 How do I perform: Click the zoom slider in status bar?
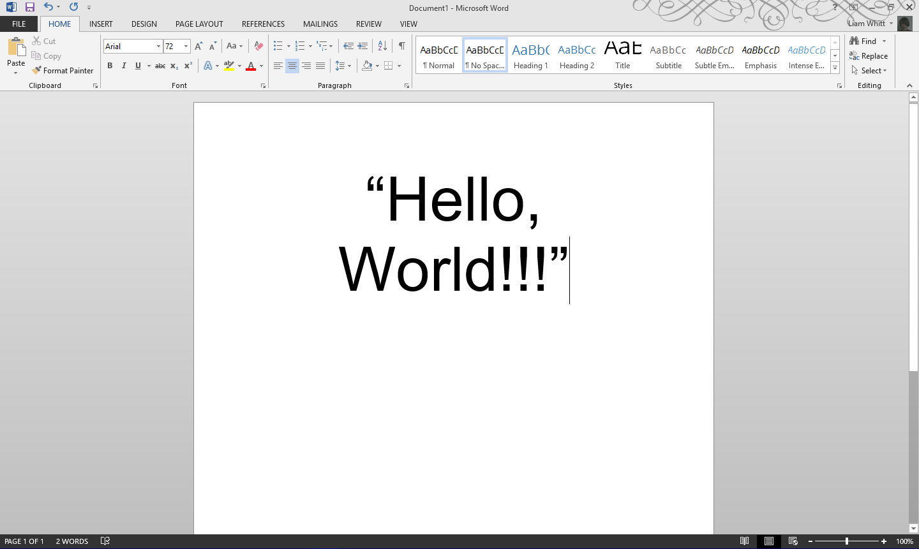click(847, 541)
